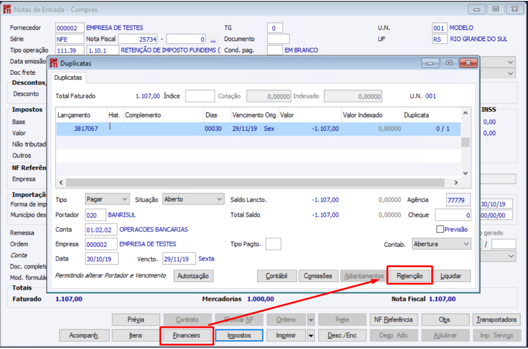Click the Transportadora button

tap(497, 320)
